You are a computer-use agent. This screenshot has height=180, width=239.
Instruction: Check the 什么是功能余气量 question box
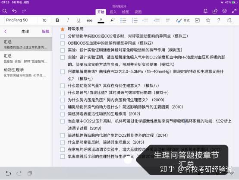point(63,86)
